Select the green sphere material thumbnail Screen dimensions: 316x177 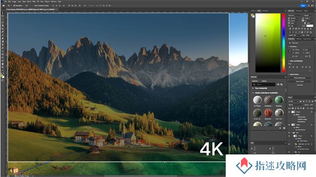pos(279,100)
